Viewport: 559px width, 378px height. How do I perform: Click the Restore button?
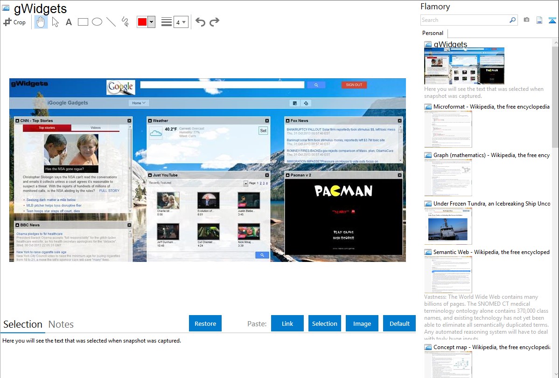click(x=205, y=323)
